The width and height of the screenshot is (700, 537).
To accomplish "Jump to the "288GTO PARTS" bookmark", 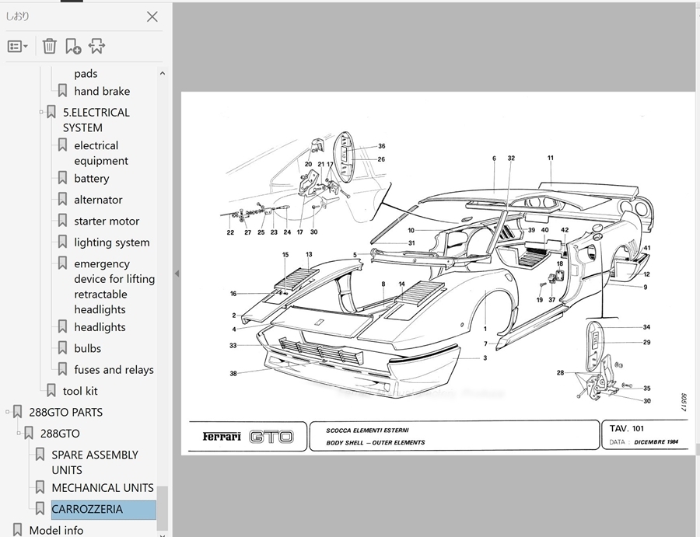I will [65, 412].
